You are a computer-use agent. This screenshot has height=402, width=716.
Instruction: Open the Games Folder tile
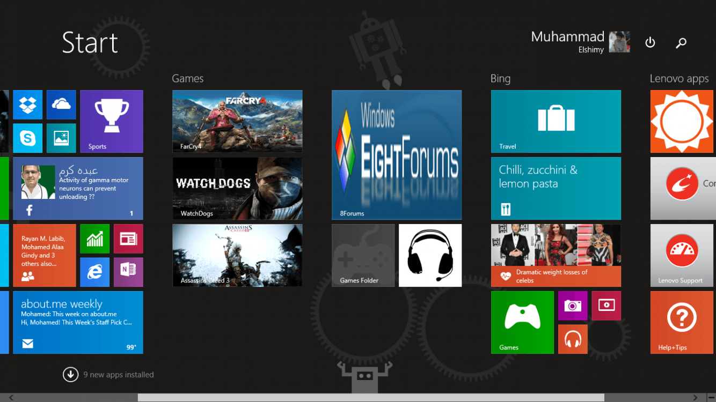pyautogui.click(x=363, y=256)
